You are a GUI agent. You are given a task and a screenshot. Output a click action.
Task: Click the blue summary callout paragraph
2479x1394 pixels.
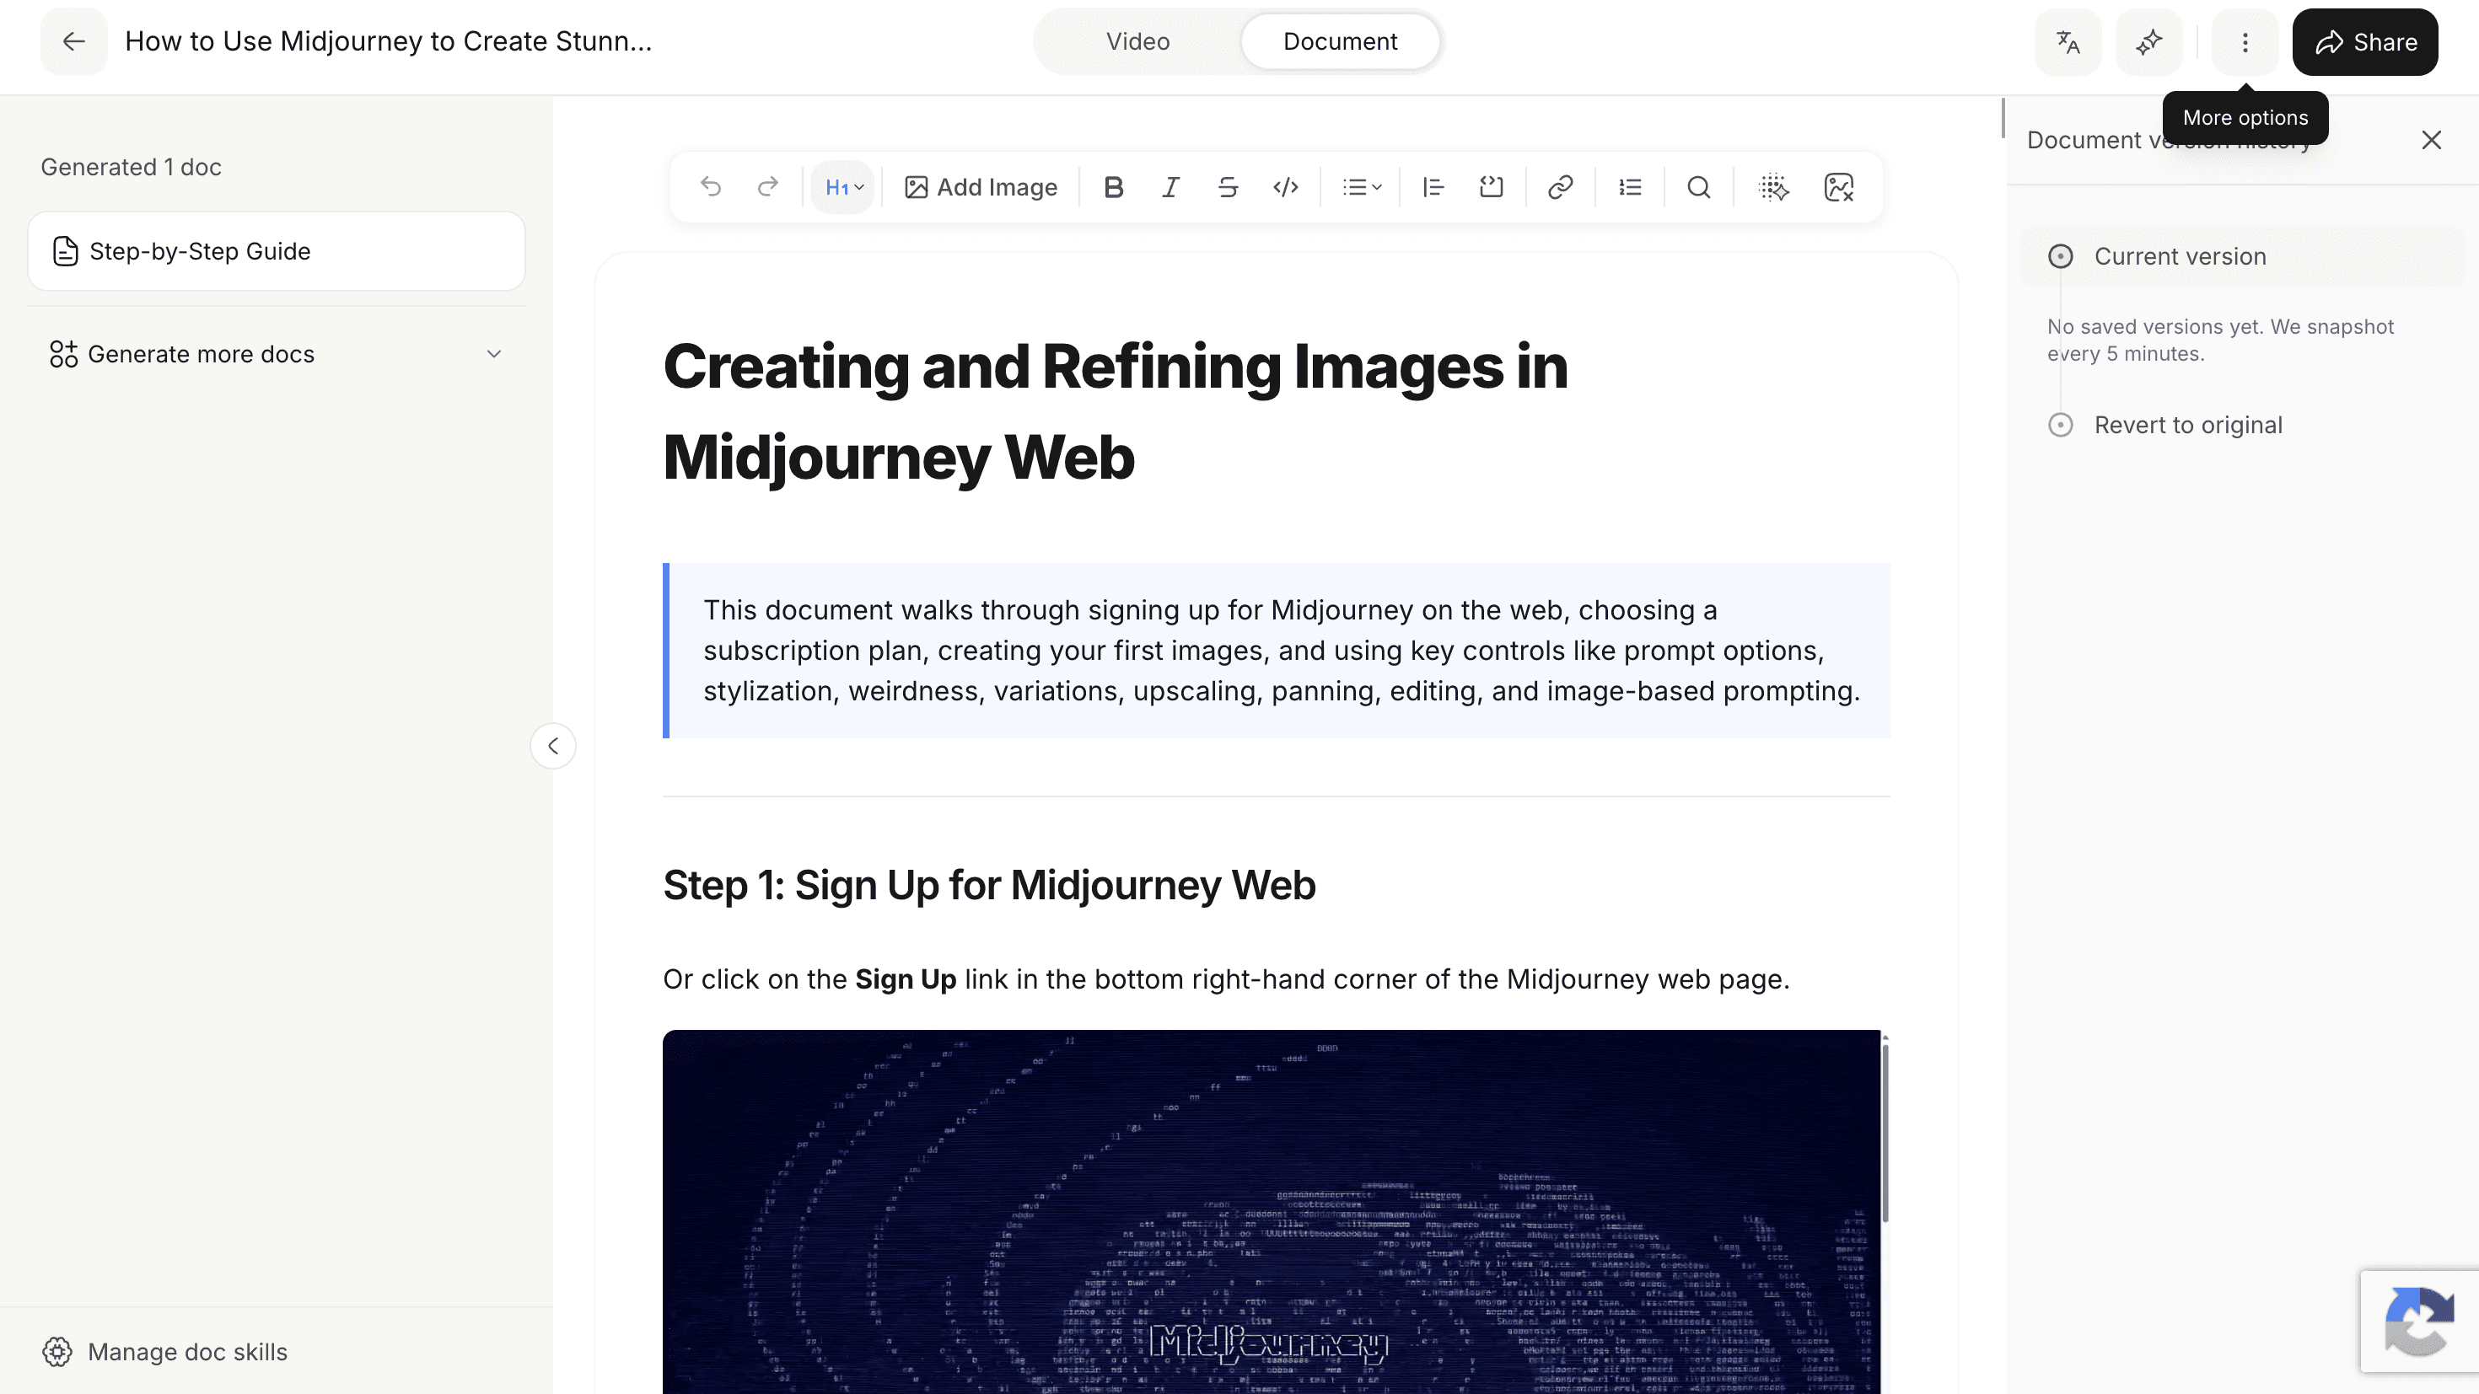pos(1276,651)
